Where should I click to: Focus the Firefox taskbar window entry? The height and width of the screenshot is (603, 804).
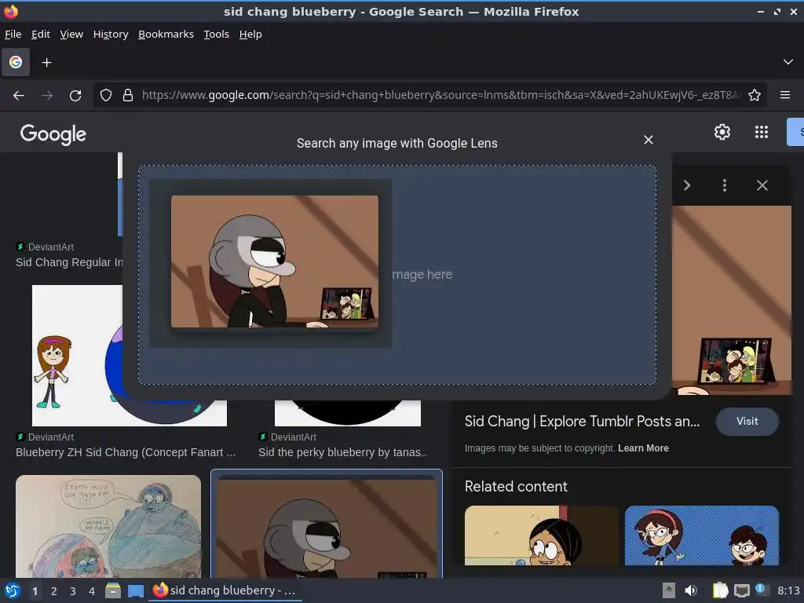click(x=225, y=590)
